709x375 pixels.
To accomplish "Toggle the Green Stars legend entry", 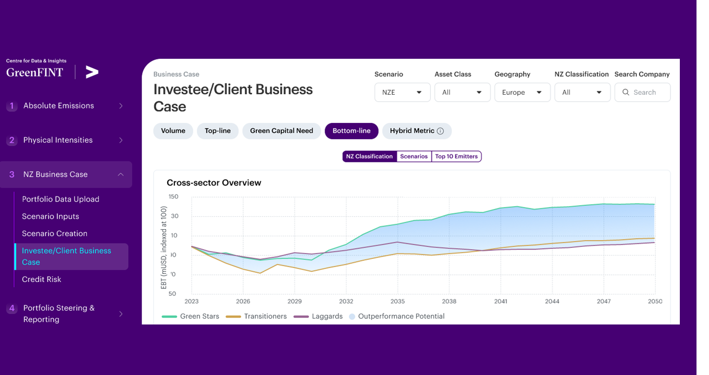I will coord(191,316).
